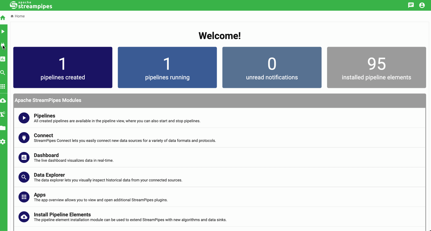Open Pipelines via sidebar play icon
This screenshot has height=231, width=431.
click(x=3, y=31)
